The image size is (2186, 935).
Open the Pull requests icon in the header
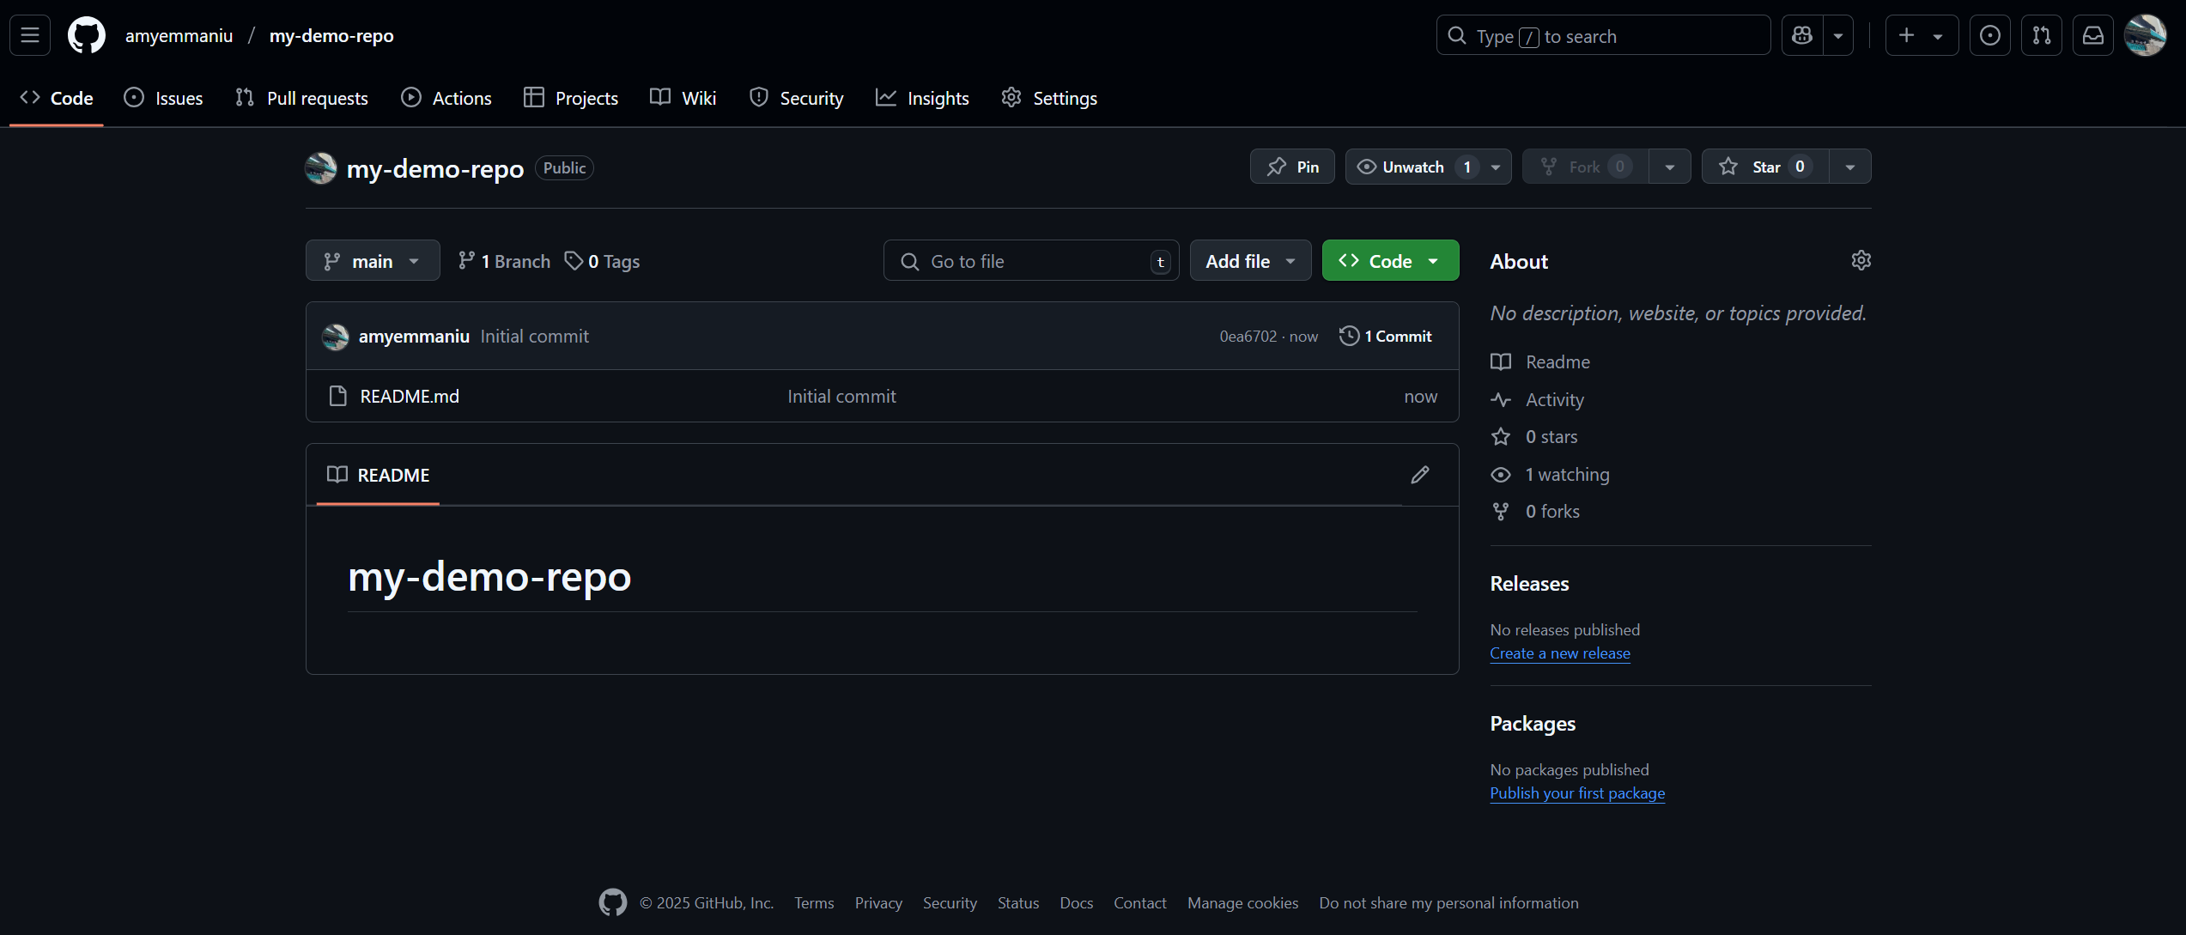(2042, 35)
